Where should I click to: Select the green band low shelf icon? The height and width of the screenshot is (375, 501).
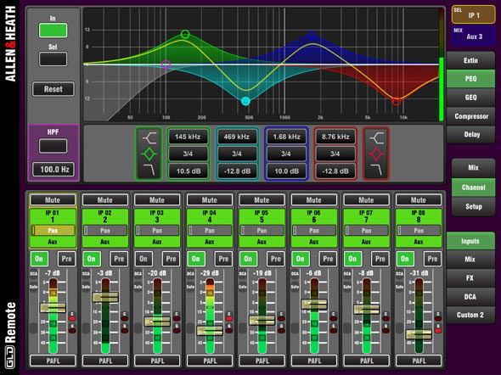(149, 138)
